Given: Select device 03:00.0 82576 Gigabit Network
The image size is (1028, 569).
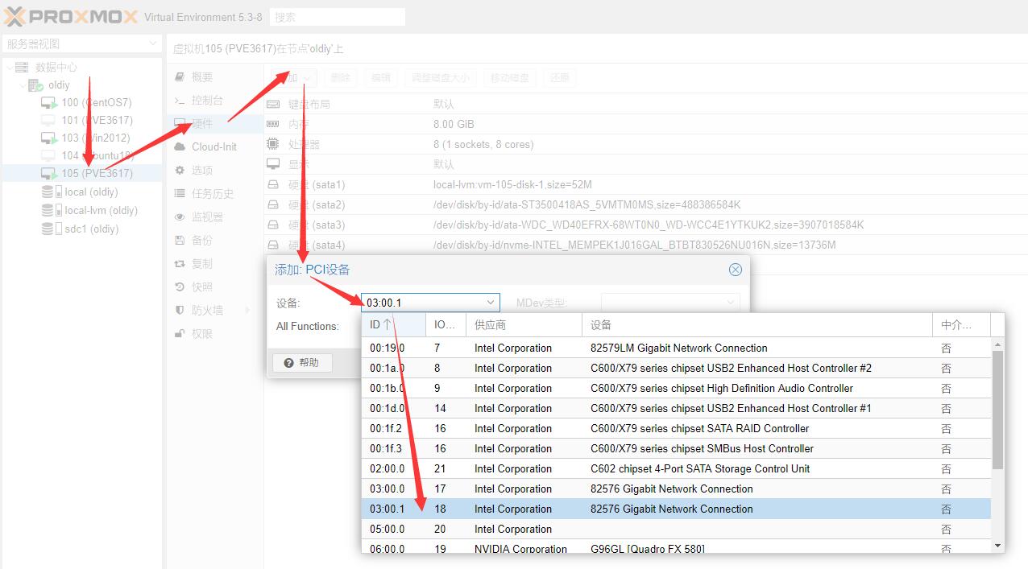Looking at the screenshot, I should [x=677, y=489].
